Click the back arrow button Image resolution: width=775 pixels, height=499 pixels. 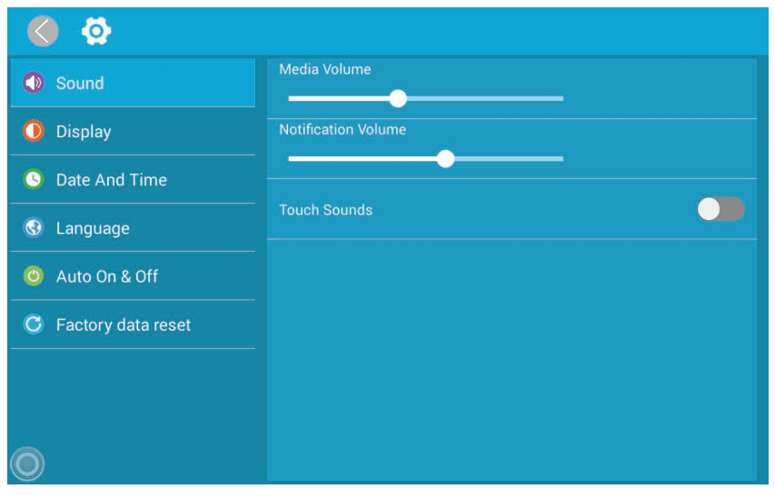(43, 32)
